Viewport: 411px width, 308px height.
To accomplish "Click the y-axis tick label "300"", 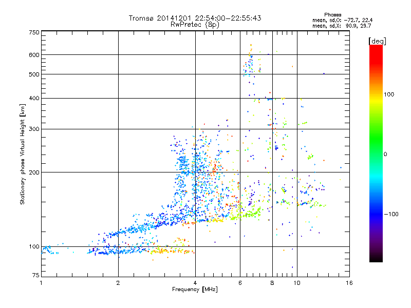I will pos(34,129).
